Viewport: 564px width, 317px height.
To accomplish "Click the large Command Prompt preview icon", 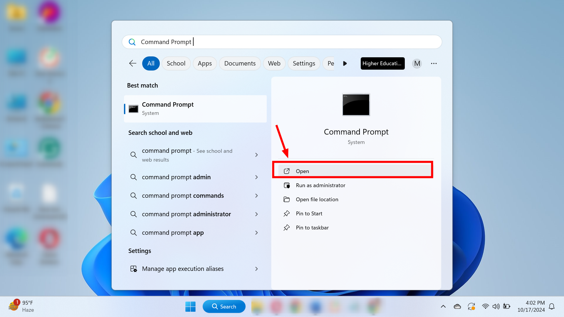I will tap(356, 105).
